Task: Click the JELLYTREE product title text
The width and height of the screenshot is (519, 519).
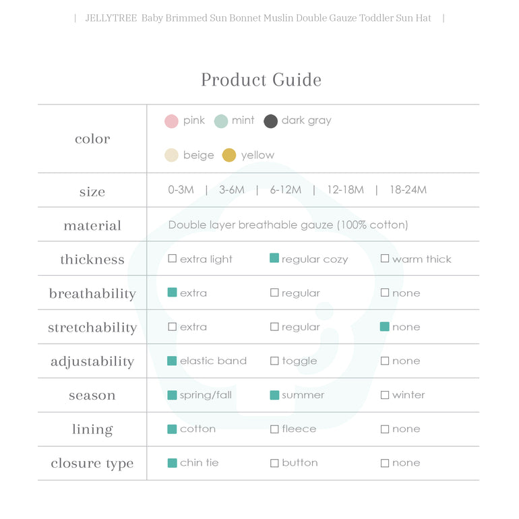Action: (258, 18)
